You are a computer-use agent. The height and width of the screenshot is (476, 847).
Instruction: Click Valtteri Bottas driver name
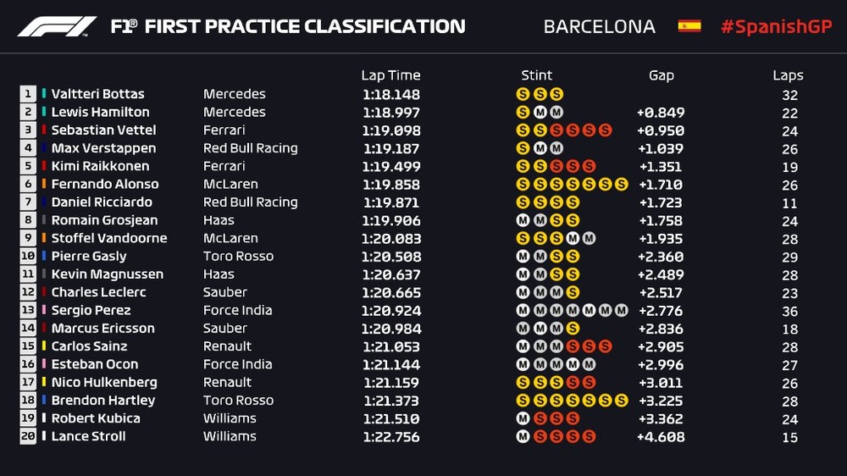(x=97, y=94)
